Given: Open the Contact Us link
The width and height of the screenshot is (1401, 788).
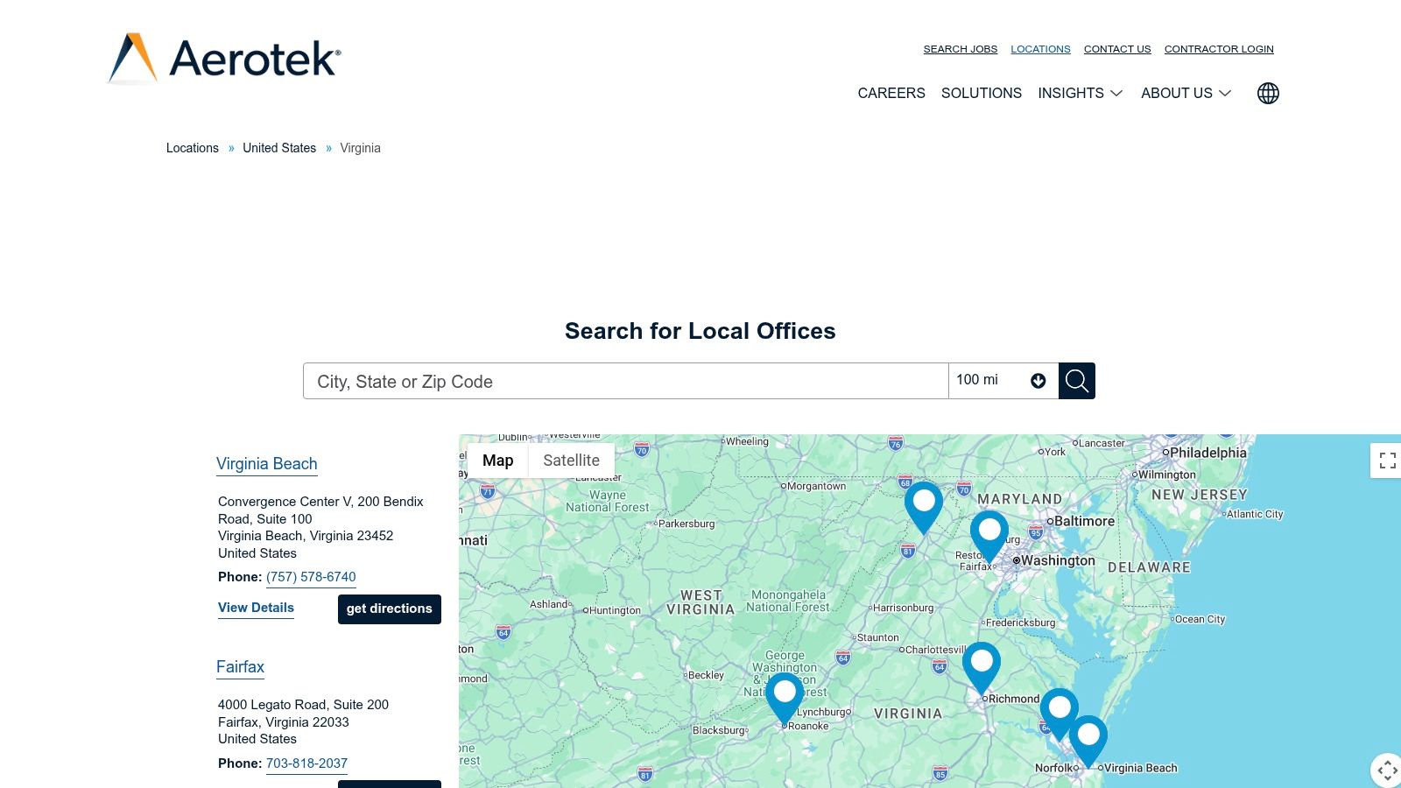Looking at the screenshot, I should [x=1117, y=49].
